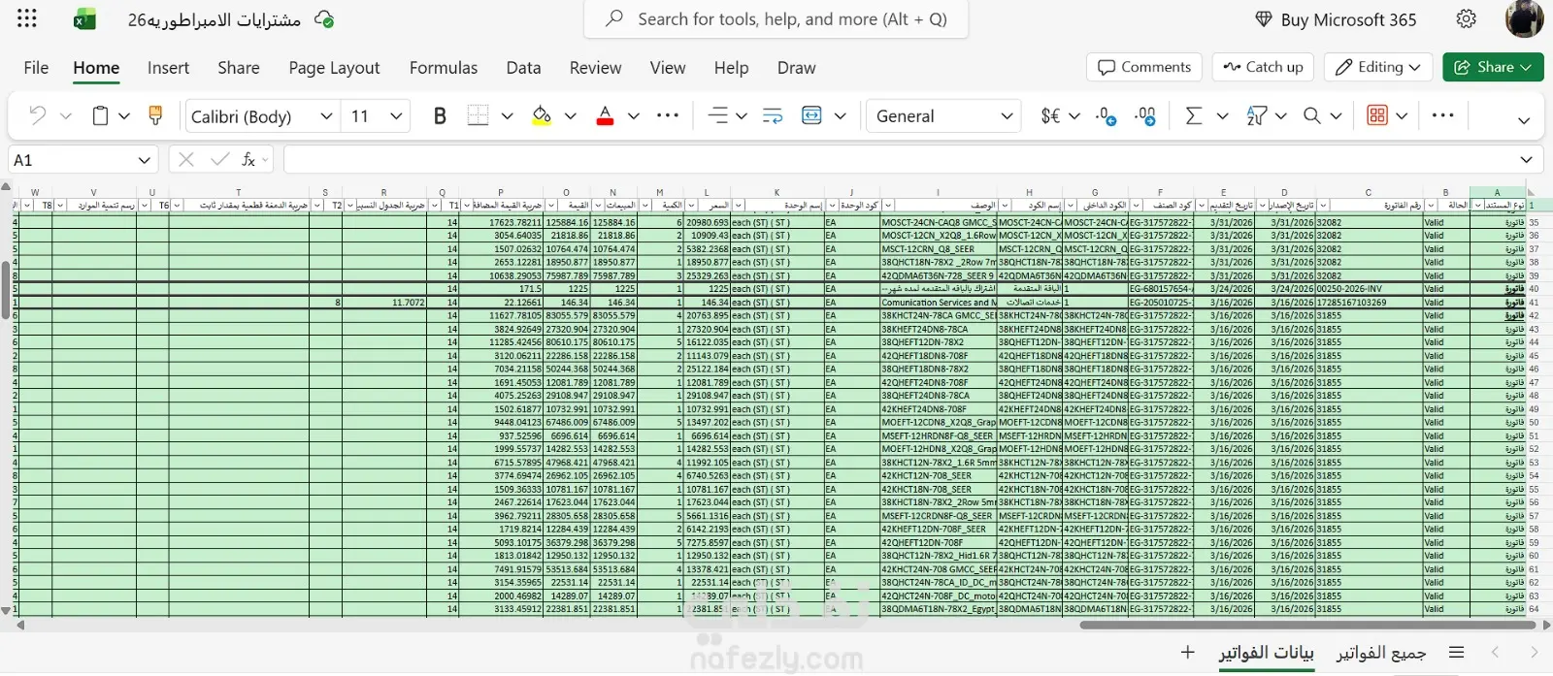Toggle Bold formatting
Image resolution: width=1553 pixels, height=676 pixels.
point(440,115)
